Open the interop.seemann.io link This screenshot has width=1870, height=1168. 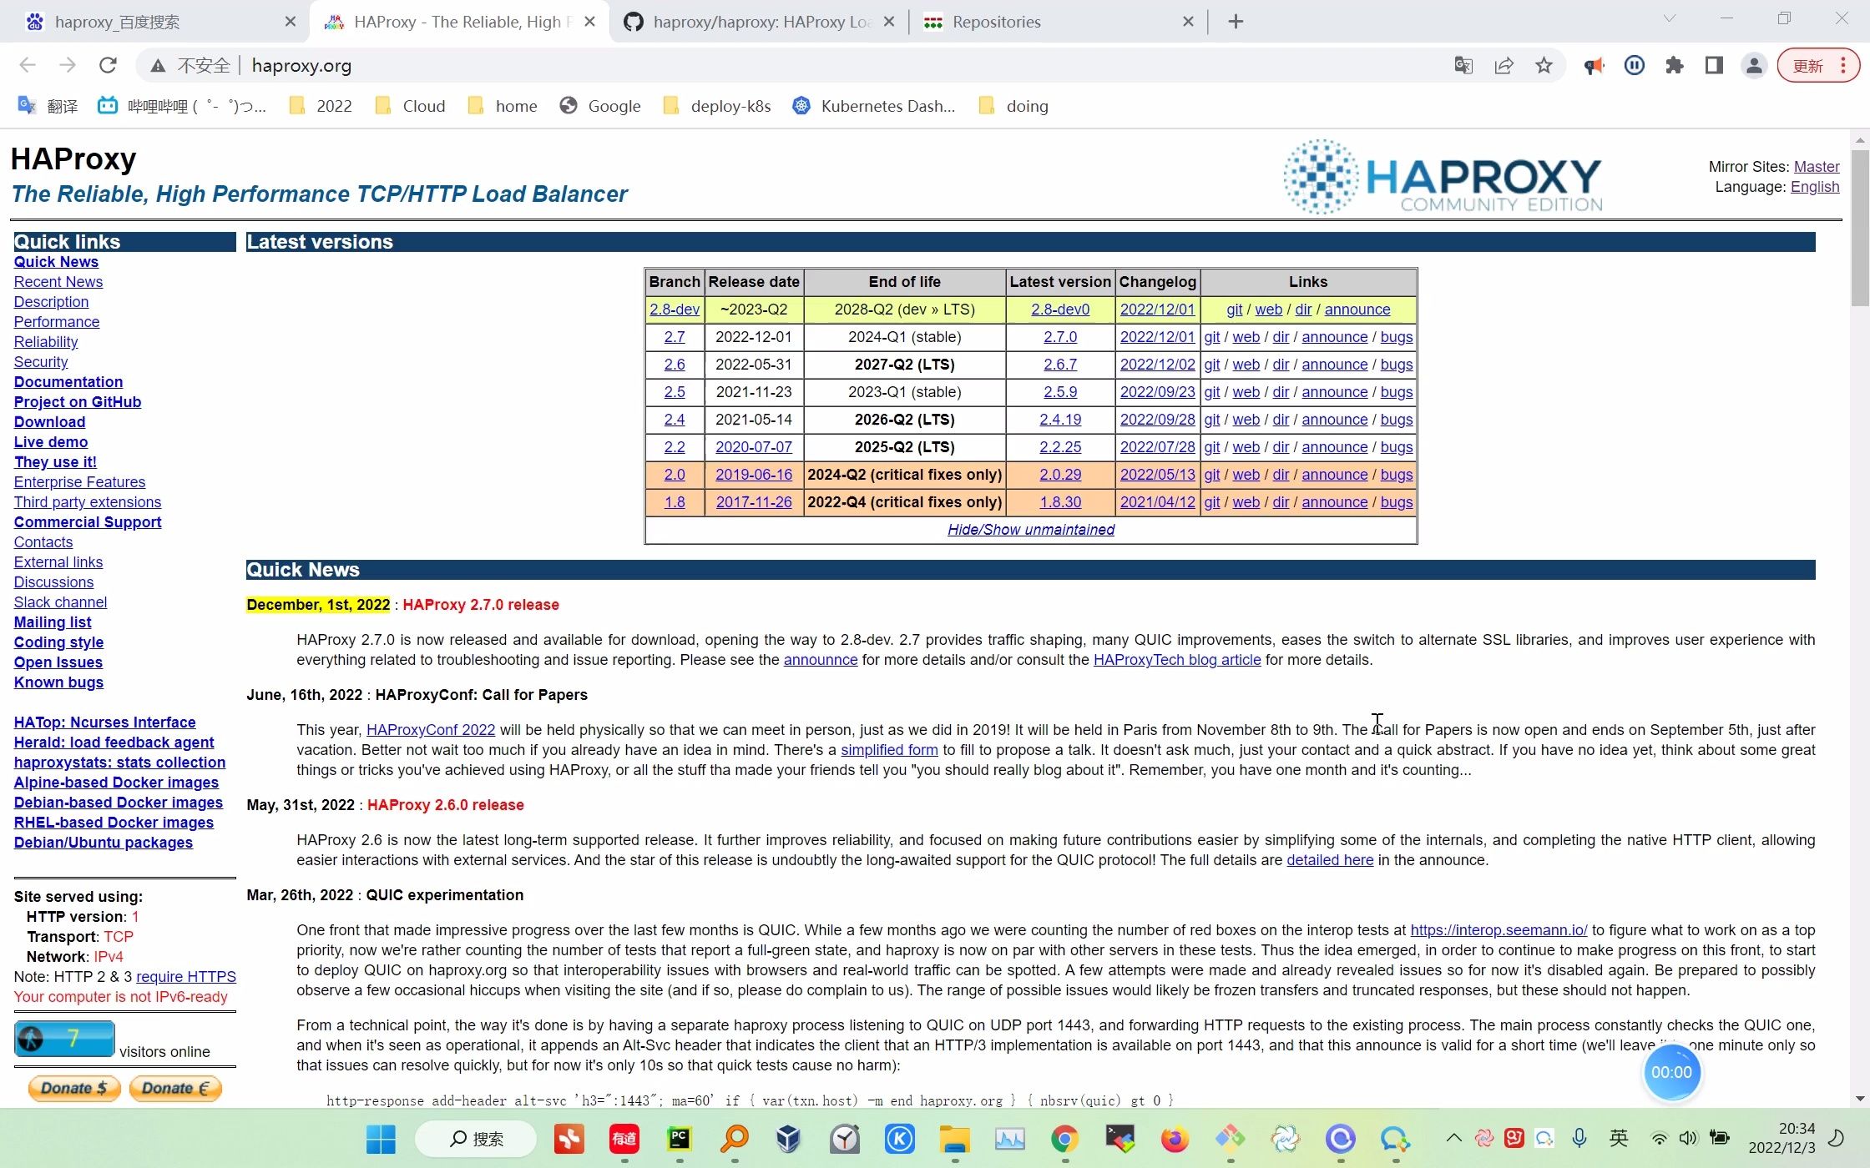tap(1499, 930)
